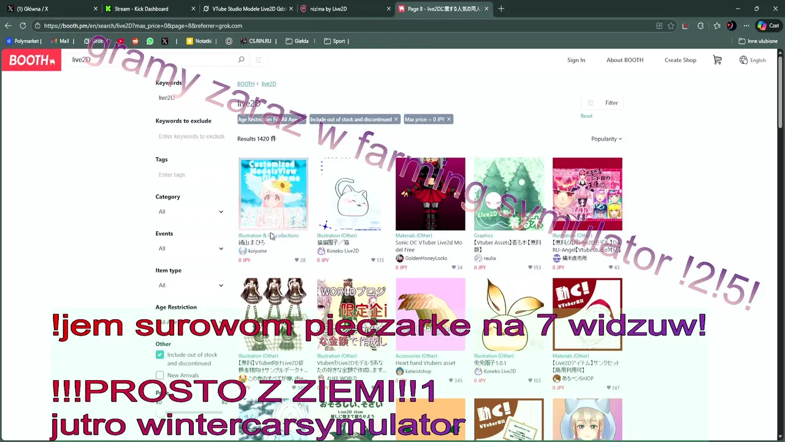Focus the Enter tags field

190,175
